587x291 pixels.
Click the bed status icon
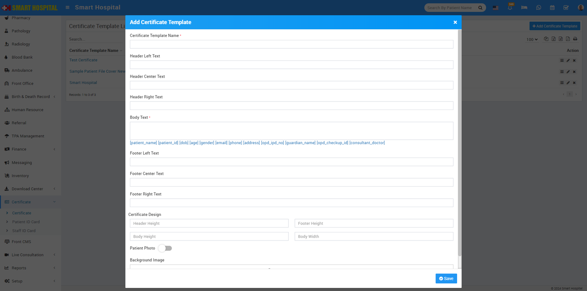click(x=524, y=8)
